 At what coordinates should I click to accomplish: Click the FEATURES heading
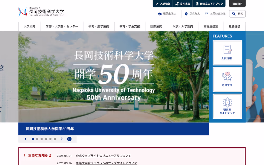coord(222,36)
